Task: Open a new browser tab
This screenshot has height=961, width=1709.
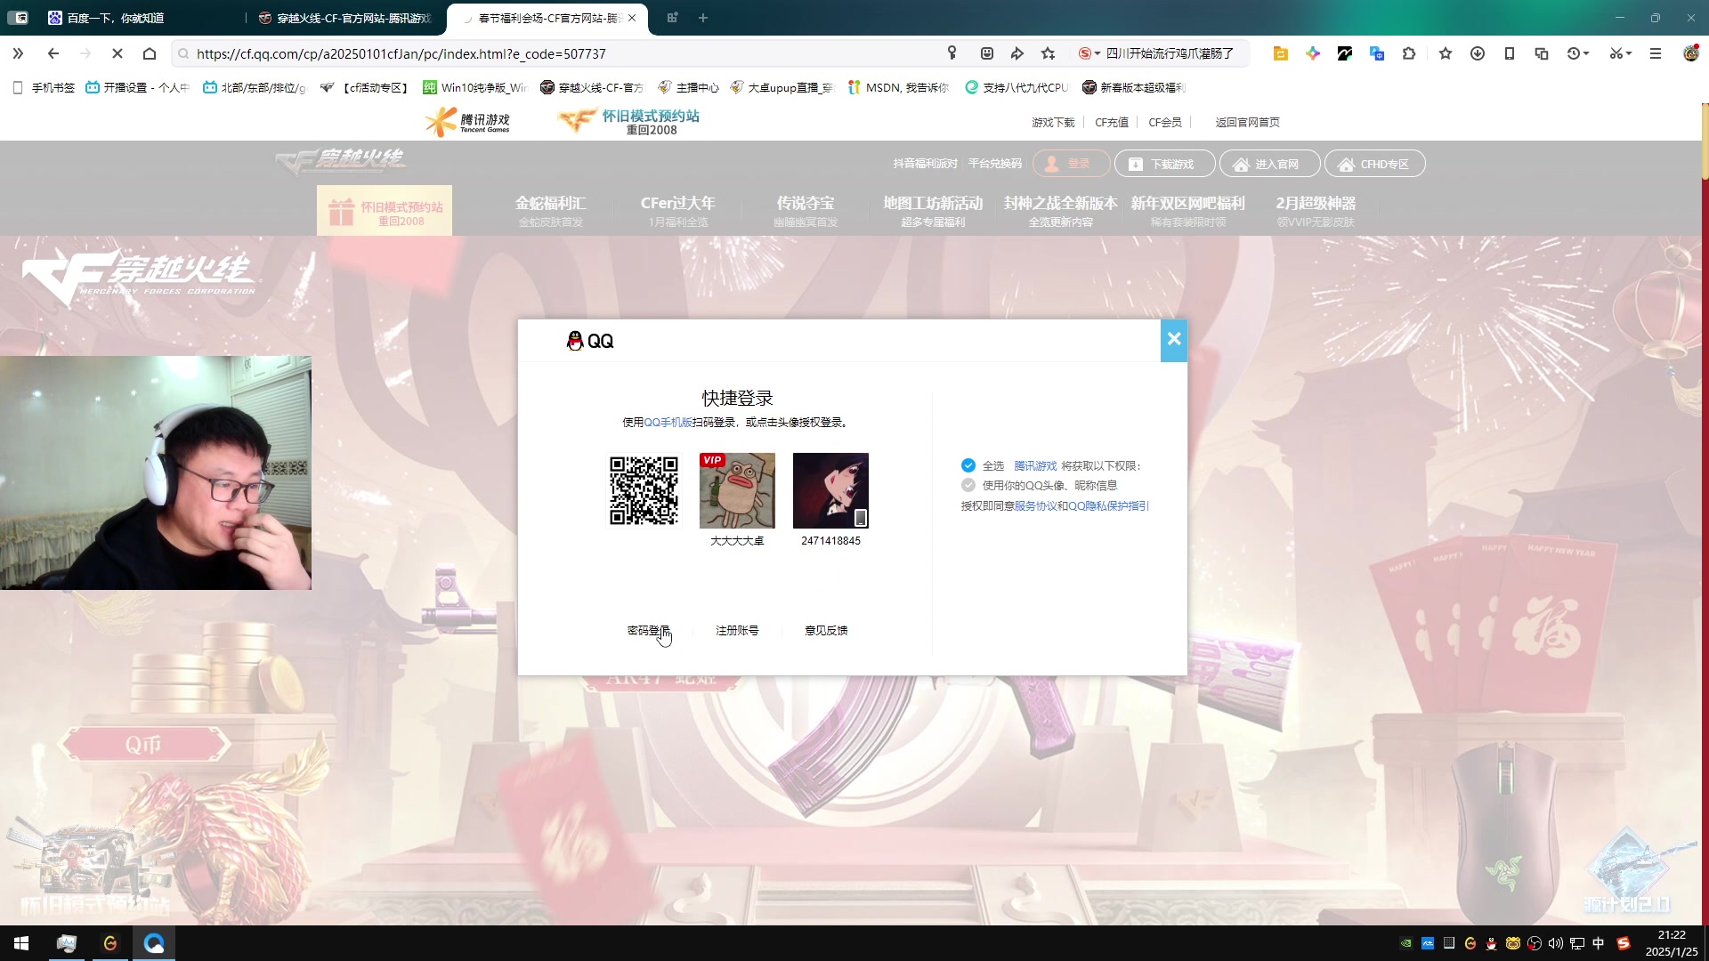Action: point(703,18)
